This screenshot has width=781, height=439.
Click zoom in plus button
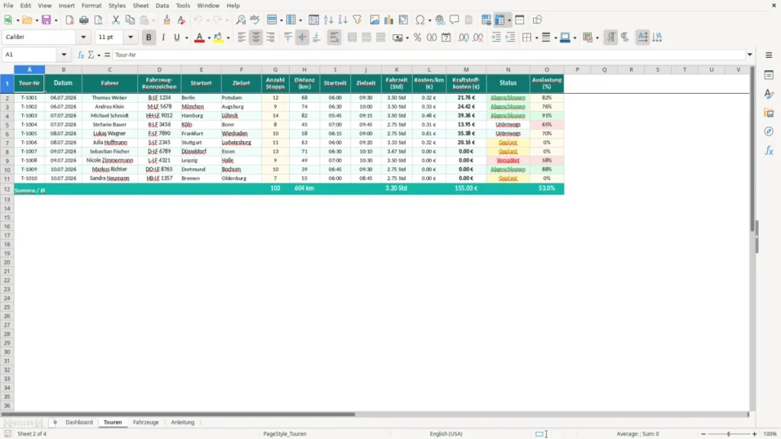(x=754, y=434)
